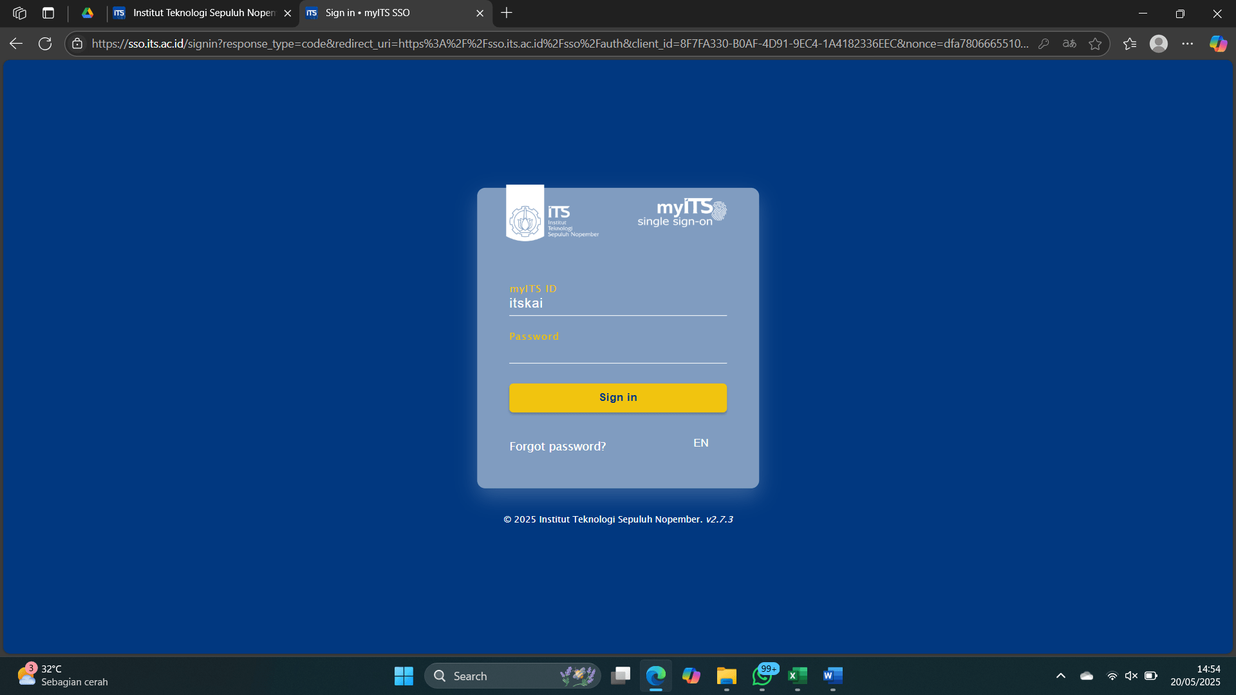Image resolution: width=1236 pixels, height=695 pixels.
Task: Show hidden system tray icons
Action: coord(1061,676)
